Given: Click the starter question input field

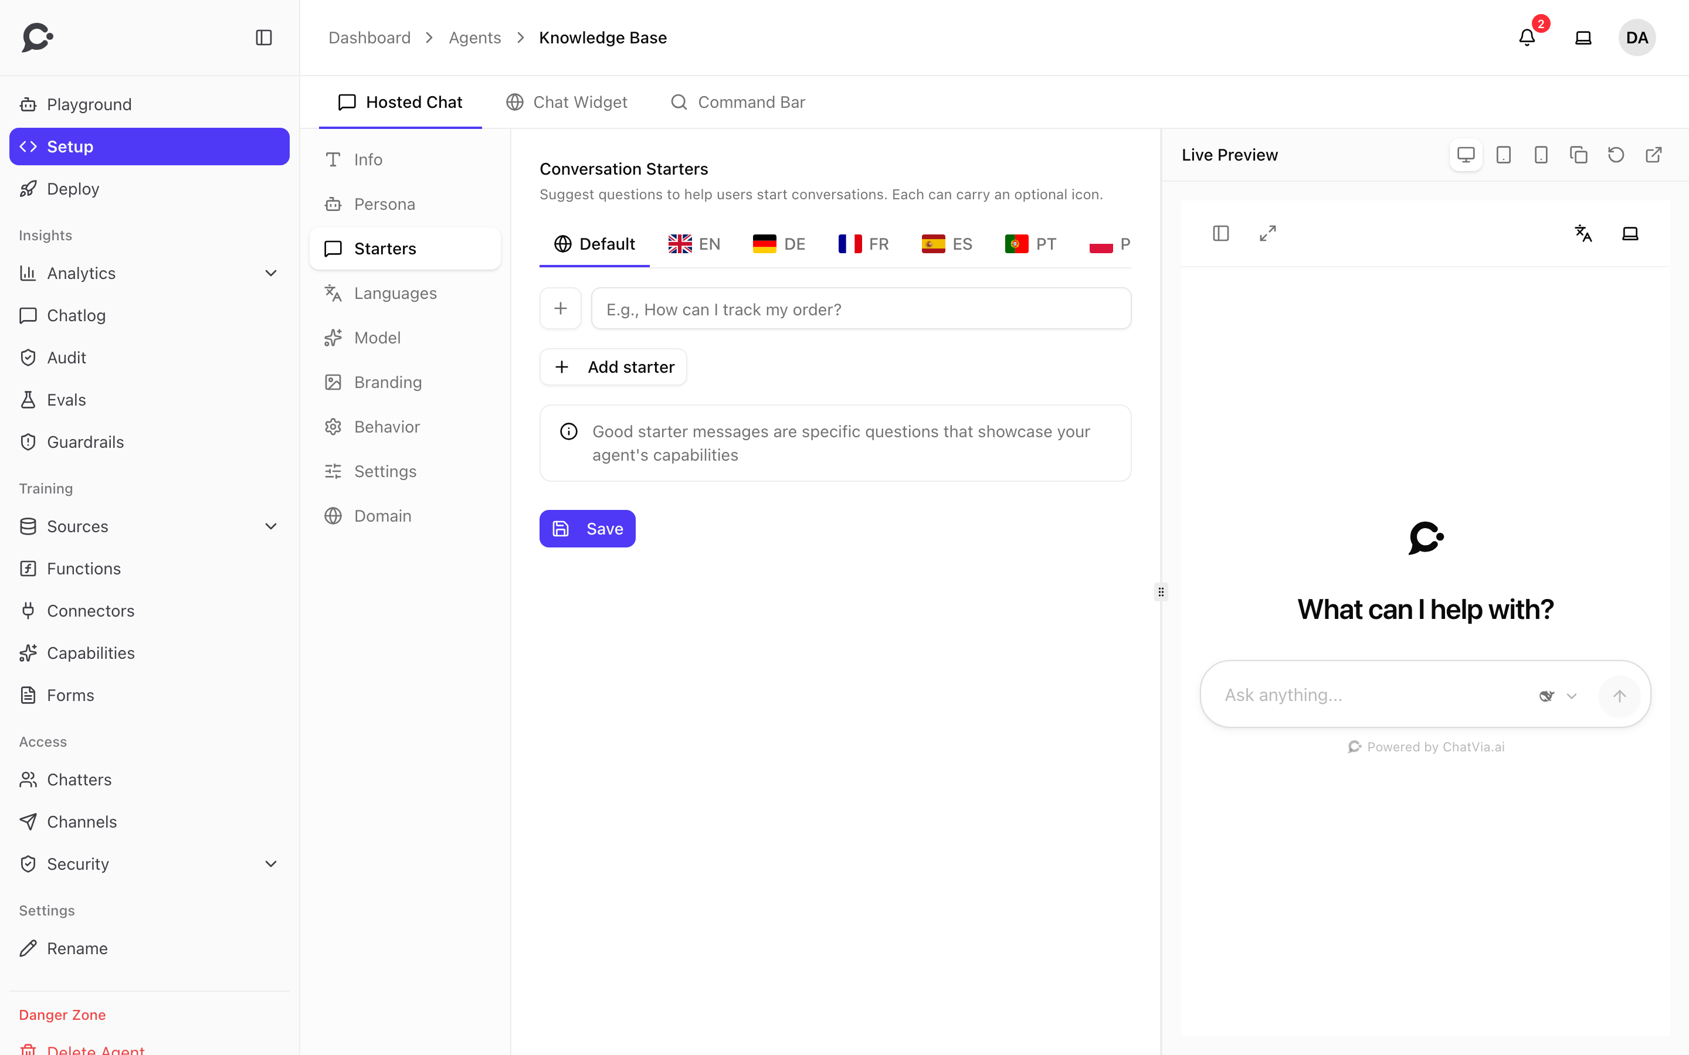Looking at the screenshot, I should coord(862,308).
